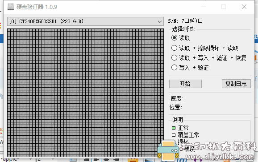
Task: Click the gray disk block map grid
Action: (x=85, y=93)
